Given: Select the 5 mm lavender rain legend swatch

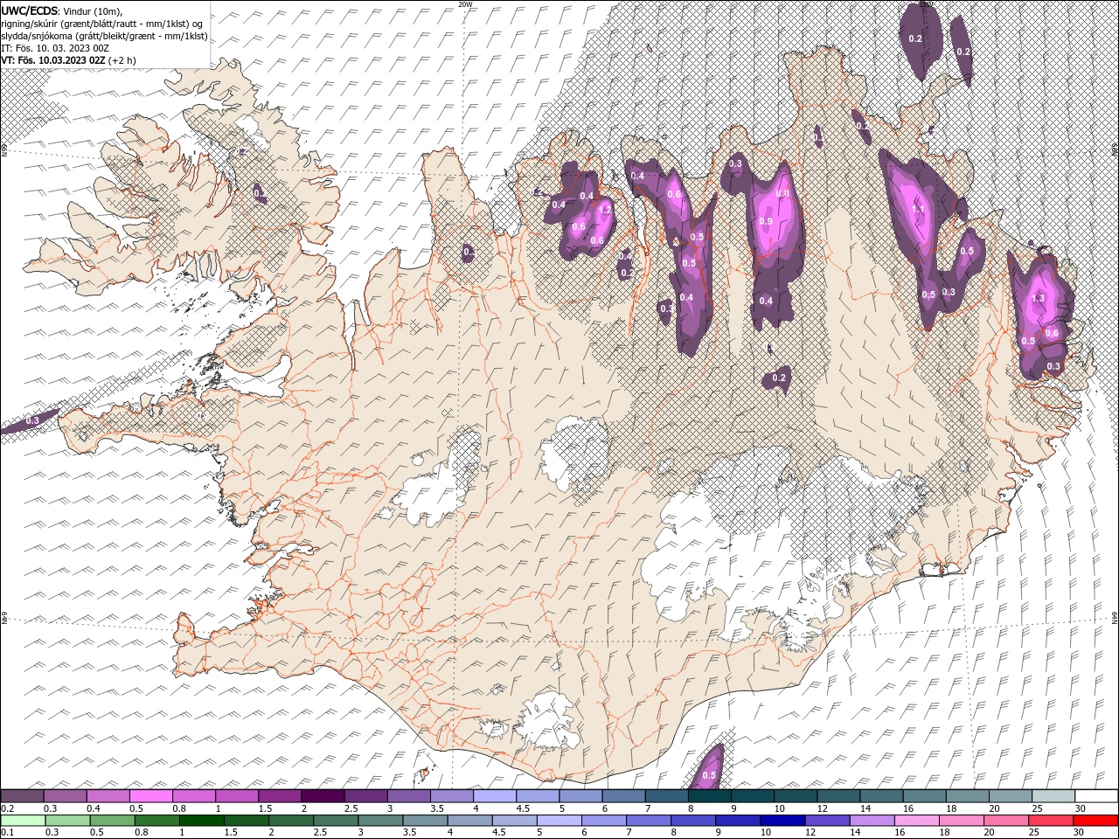Looking at the screenshot, I should [x=559, y=821].
